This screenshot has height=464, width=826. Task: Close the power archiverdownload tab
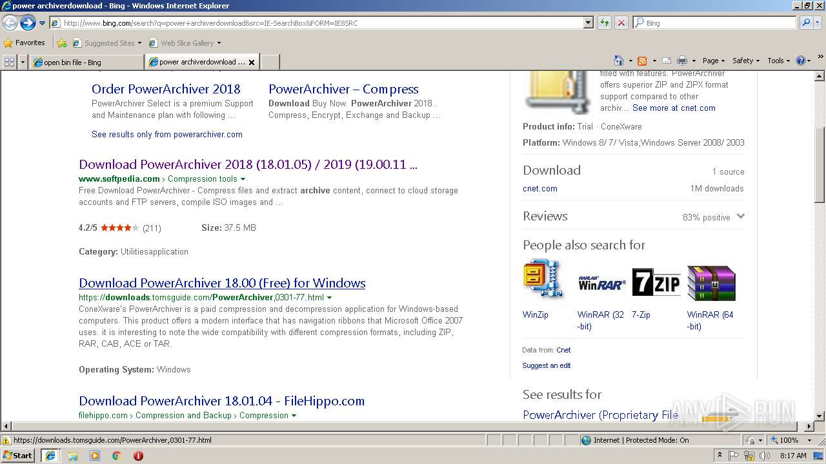click(252, 63)
